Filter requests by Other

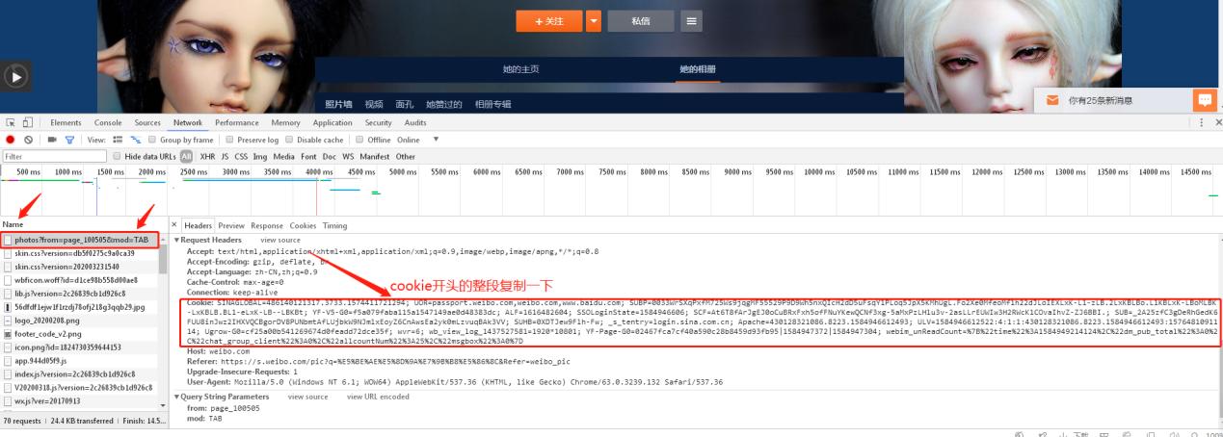click(x=406, y=156)
